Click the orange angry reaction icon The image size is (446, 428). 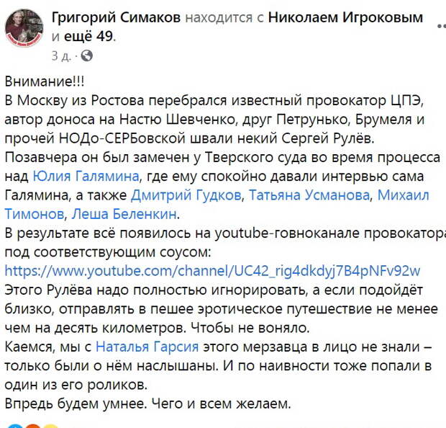pos(32,426)
